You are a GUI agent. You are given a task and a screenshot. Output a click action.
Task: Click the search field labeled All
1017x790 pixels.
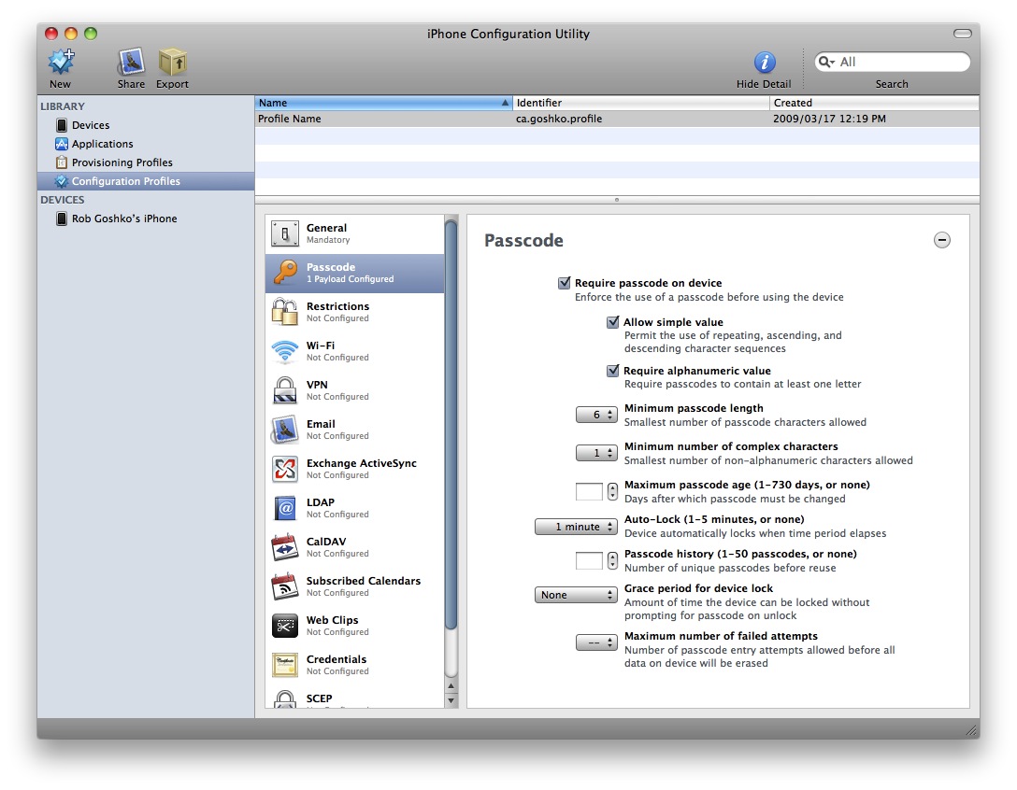coord(893,62)
